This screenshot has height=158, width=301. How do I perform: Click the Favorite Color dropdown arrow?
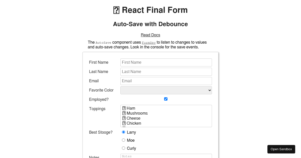pyautogui.click(x=209, y=90)
